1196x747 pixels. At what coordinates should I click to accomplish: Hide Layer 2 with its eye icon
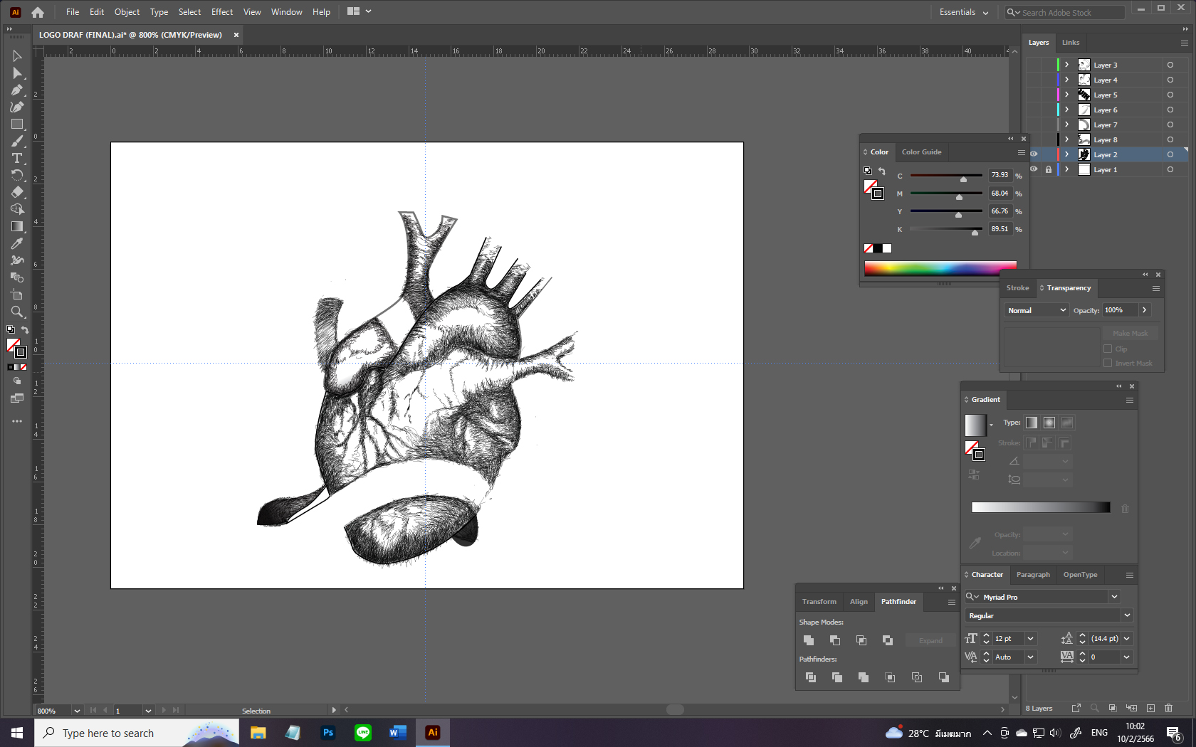tap(1034, 154)
